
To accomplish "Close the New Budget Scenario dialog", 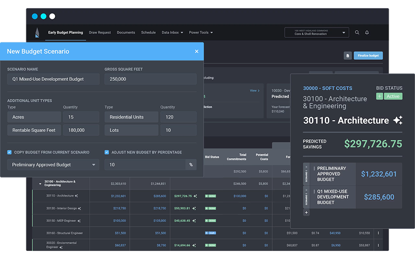I will pyautogui.click(x=197, y=52).
